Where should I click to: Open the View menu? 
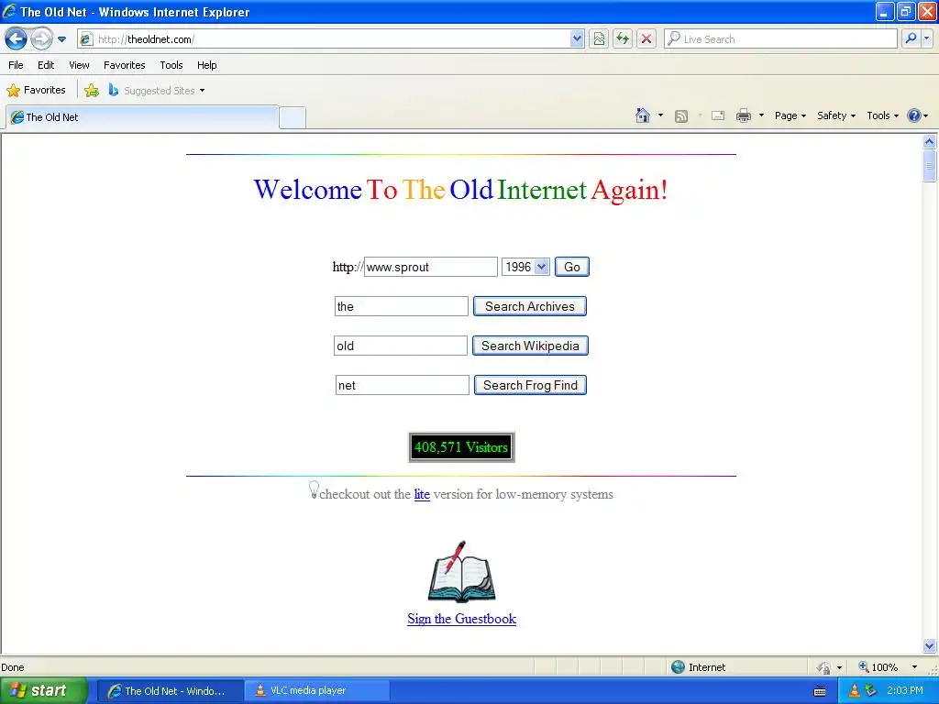(x=79, y=65)
